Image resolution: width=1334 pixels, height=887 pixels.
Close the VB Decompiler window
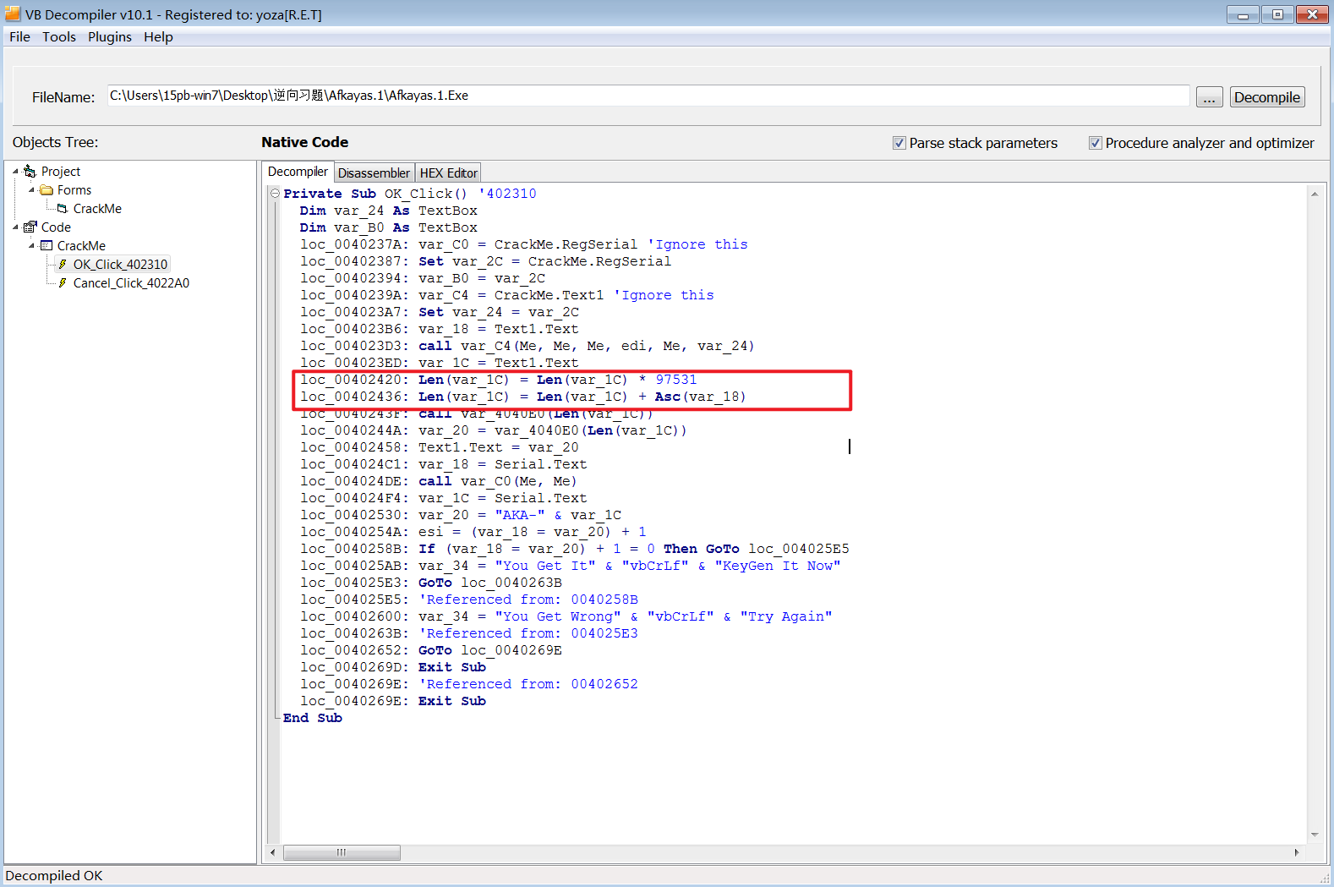(1312, 14)
